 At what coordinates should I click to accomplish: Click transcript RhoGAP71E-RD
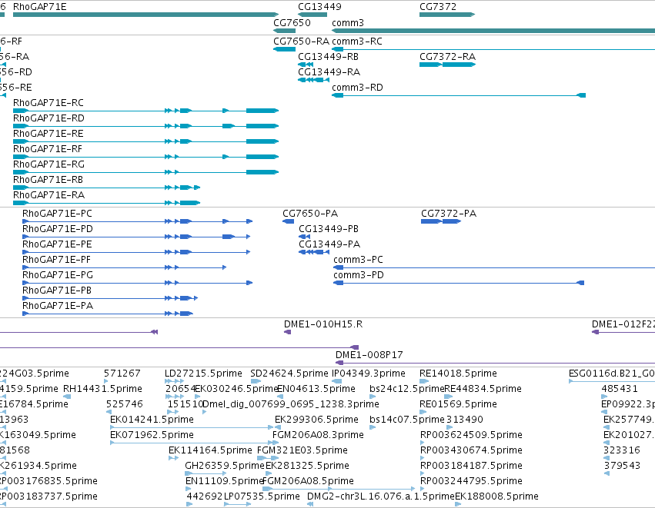click(145, 126)
